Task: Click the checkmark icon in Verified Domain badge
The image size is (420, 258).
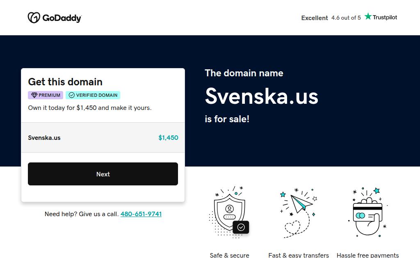Action: point(71,95)
